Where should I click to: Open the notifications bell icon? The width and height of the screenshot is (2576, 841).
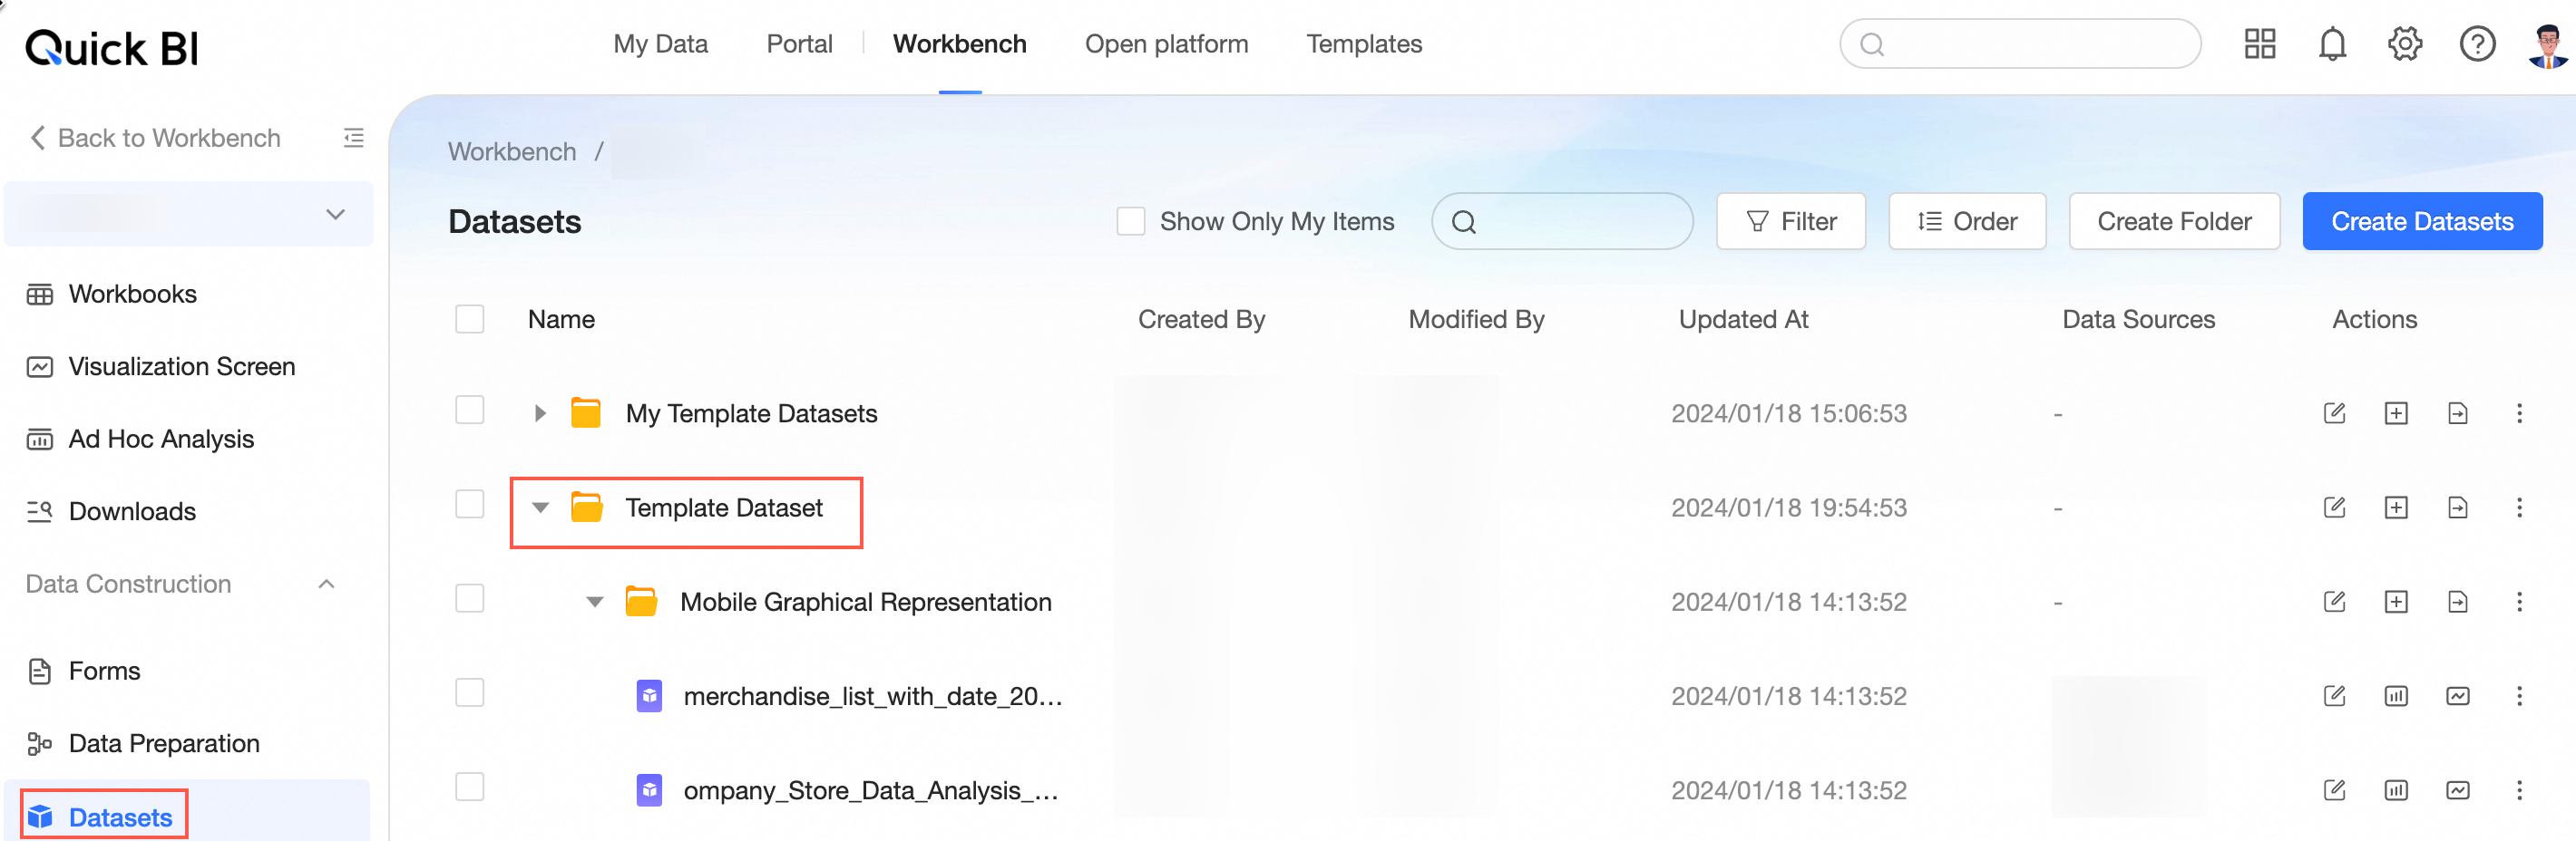coord(2331,43)
